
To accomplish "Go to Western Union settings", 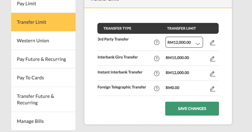I will click(43, 41).
